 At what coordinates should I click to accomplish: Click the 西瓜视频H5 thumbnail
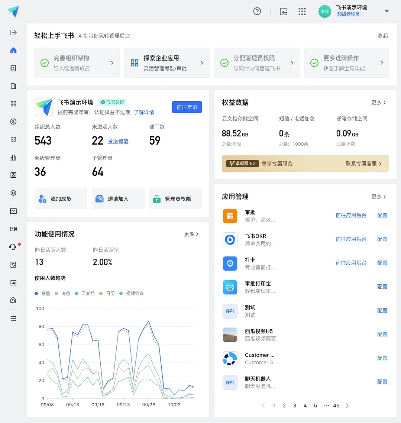click(x=230, y=335)
